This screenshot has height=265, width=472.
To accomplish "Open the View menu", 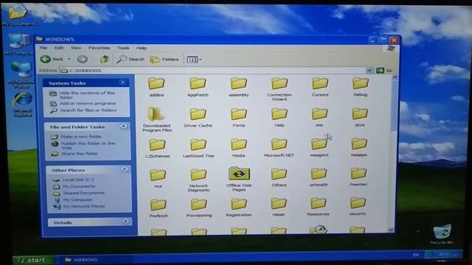I will (x=76, y=48).
